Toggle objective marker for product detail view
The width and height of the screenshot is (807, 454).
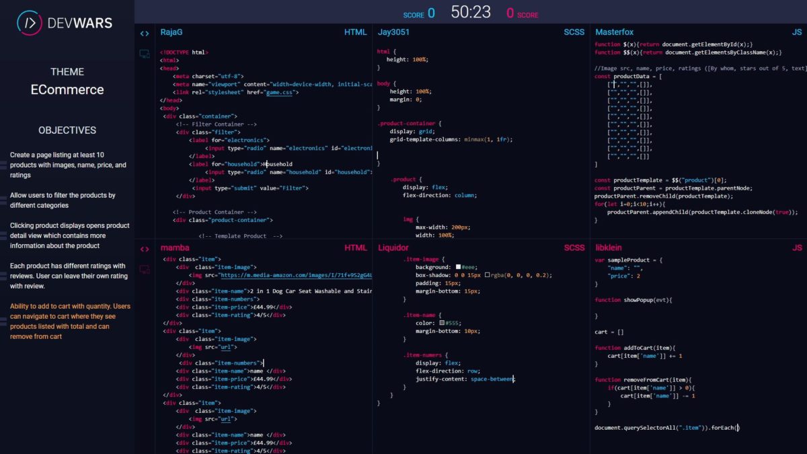3,235
